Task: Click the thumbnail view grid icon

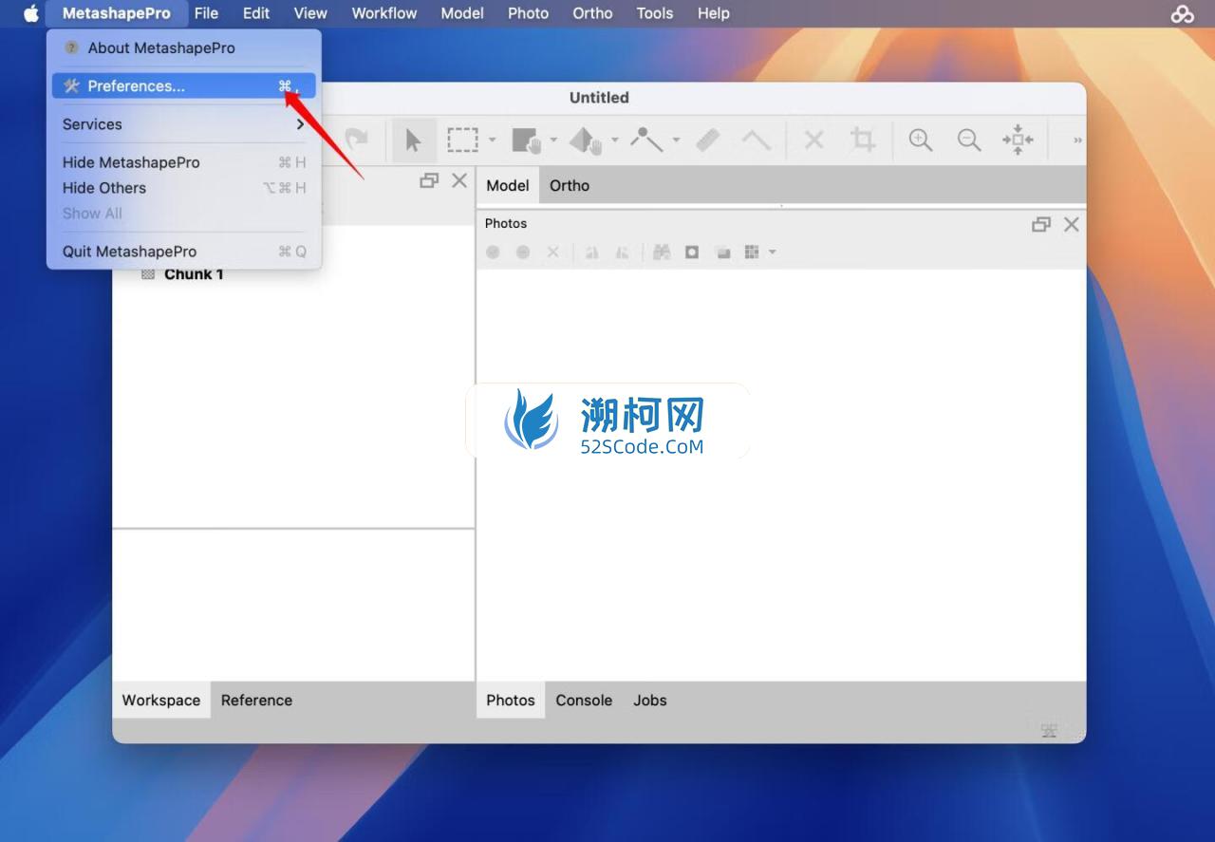Action: tap(752, 252)
